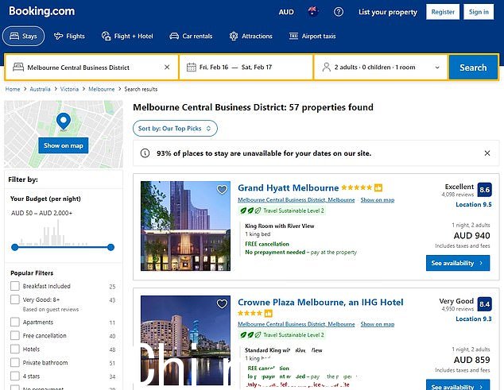Click info icon in availability notice
Viewport: 504px width, 390px height.
point(145,153)
